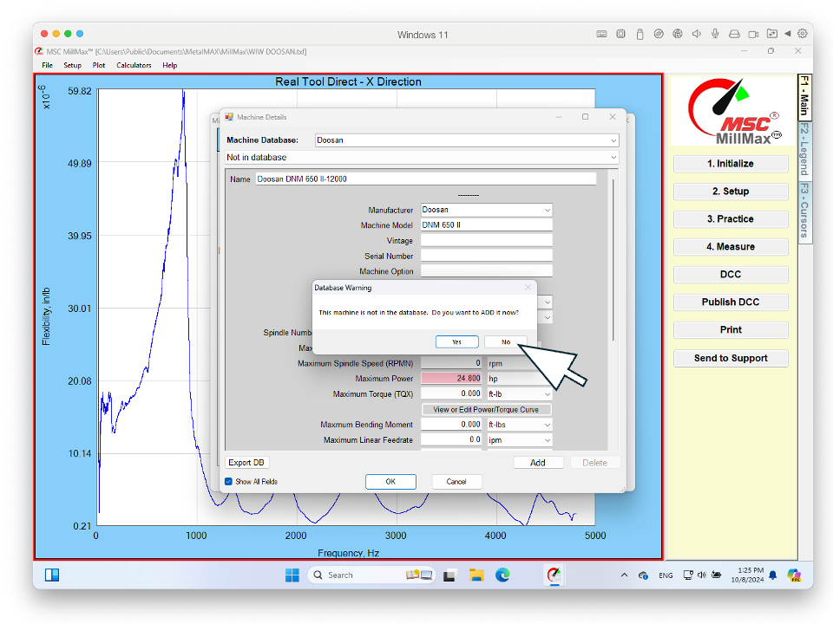Close the Database Warning dialog

(x=528, y=288)
